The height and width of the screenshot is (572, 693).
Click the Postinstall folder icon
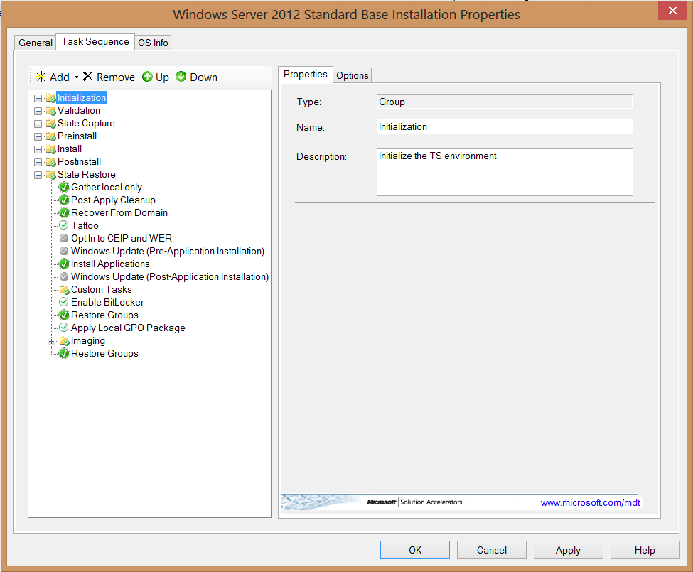pyautogui.click(x=51, y=162)
